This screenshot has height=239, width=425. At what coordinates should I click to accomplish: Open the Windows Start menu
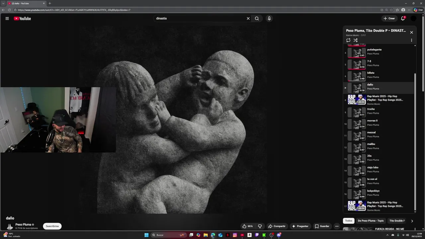(x=146, y=235)
